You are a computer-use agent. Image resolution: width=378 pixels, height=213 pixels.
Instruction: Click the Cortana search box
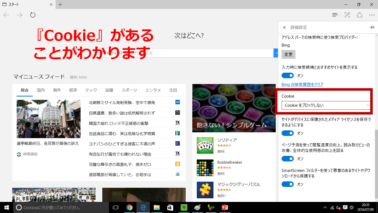coord(61,207)
